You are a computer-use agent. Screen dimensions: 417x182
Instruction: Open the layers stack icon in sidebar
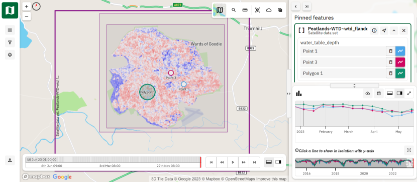tap(10, 55)
